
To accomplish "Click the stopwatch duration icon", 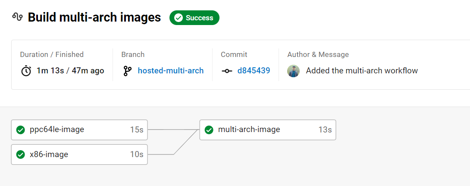I will (x=26, y=71).
